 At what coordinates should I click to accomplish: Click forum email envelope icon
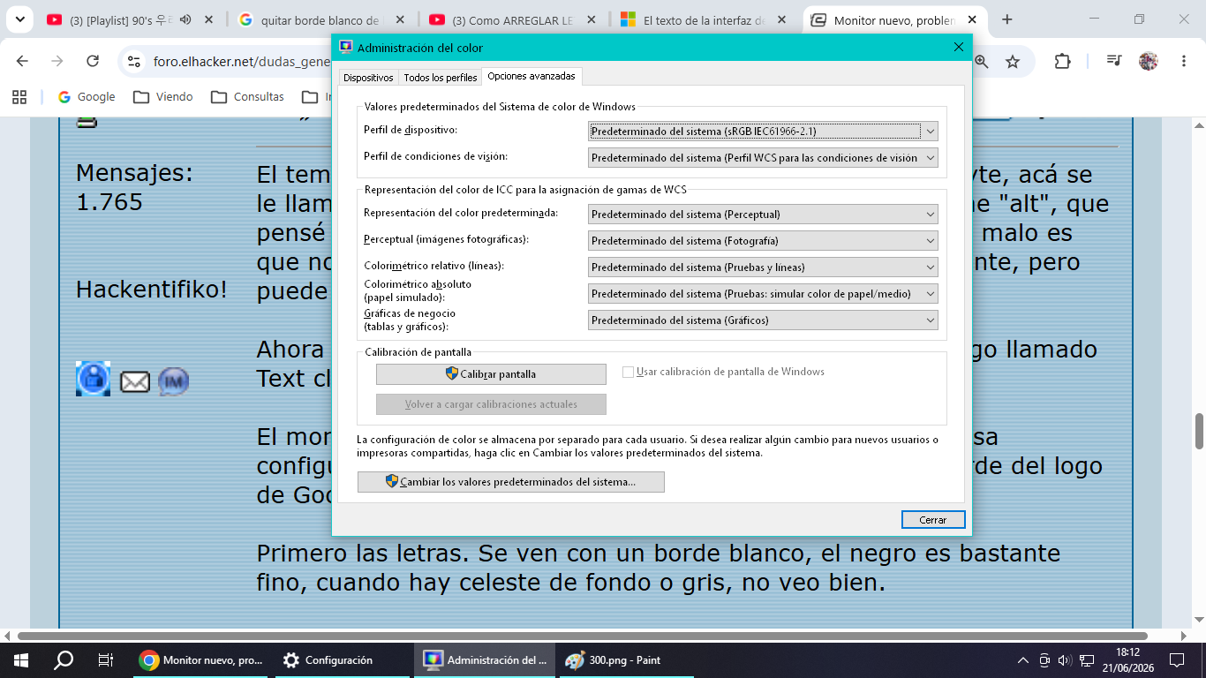click(134, 381)
